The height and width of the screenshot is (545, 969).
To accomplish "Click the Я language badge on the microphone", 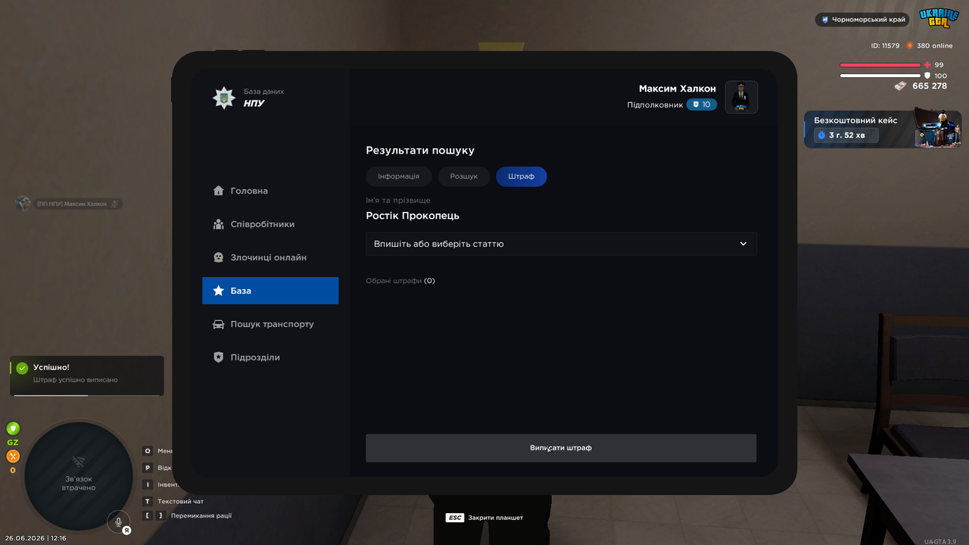I will 126,530.
